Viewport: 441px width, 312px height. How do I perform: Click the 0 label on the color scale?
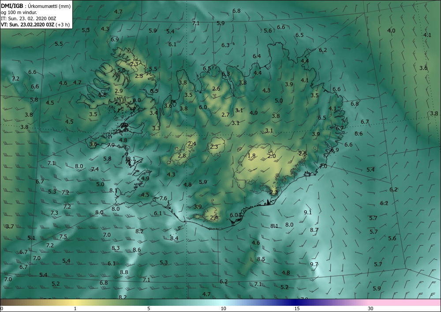coord(2,309)
